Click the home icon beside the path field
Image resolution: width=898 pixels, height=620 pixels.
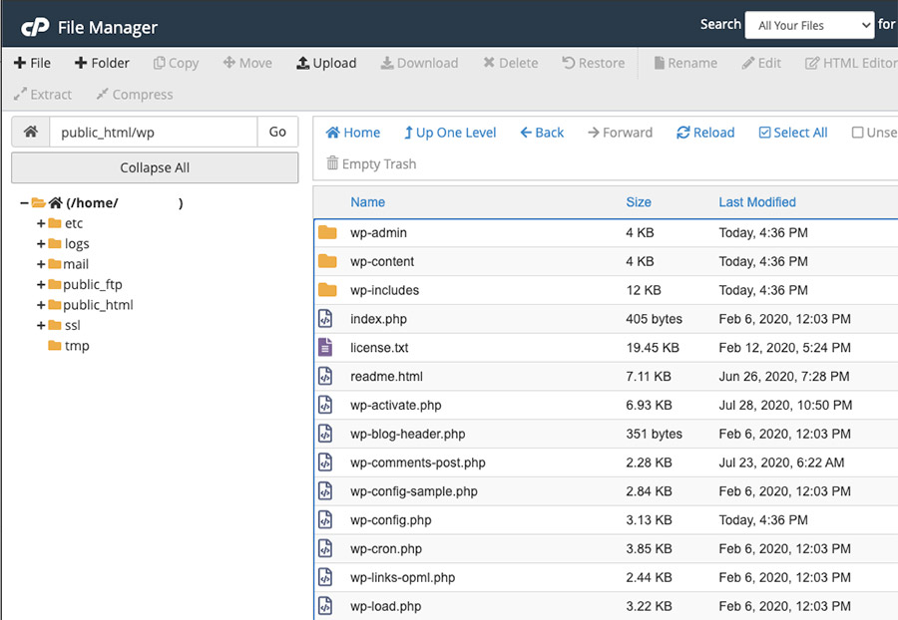coord(31,132)
